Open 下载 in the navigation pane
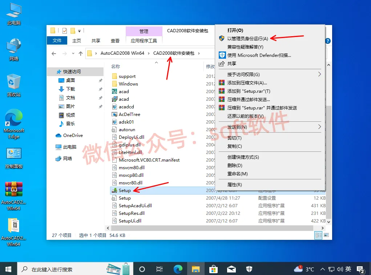Viewport: 371px width, 275px height. 70,89
